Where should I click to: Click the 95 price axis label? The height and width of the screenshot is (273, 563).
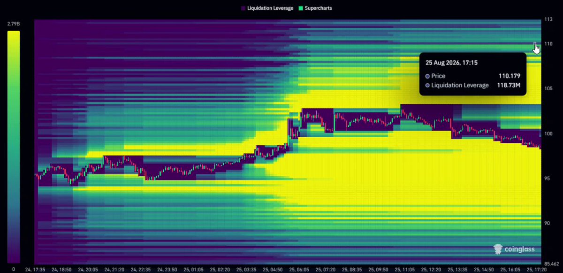(547, 179)
